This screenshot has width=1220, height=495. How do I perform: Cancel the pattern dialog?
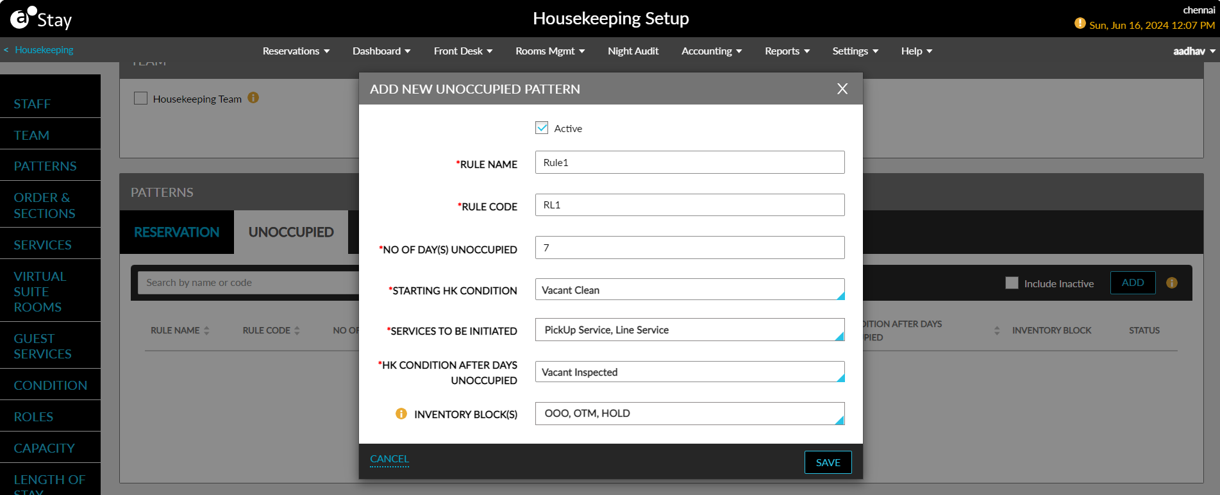389,459
